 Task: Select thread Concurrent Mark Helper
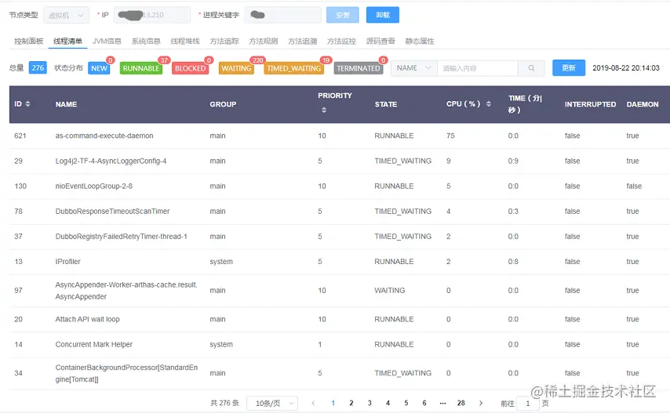click(x=94, y=344)
